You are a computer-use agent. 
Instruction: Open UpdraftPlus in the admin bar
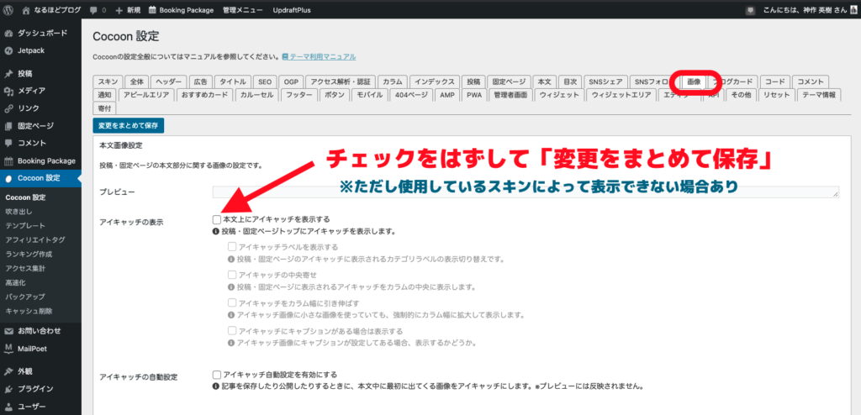click(x=292, y=10)
